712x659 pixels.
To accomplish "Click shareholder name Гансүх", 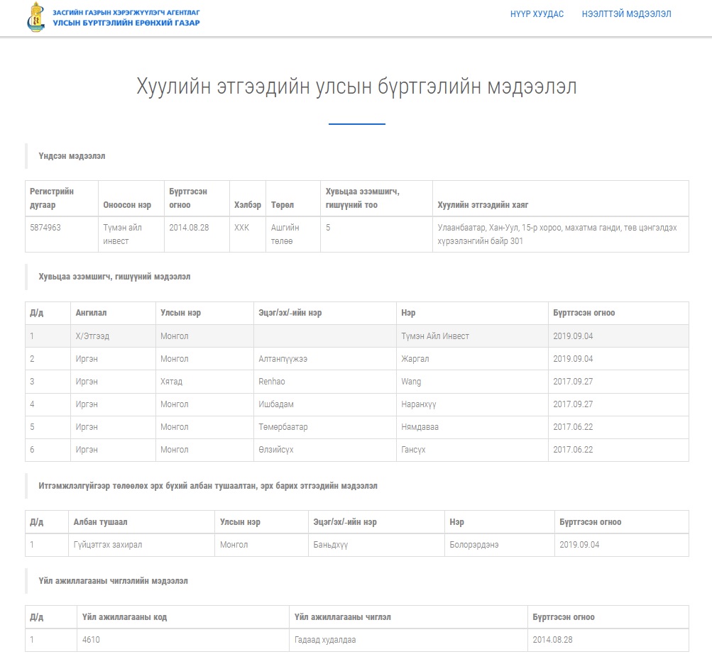I will coord(413,449).
